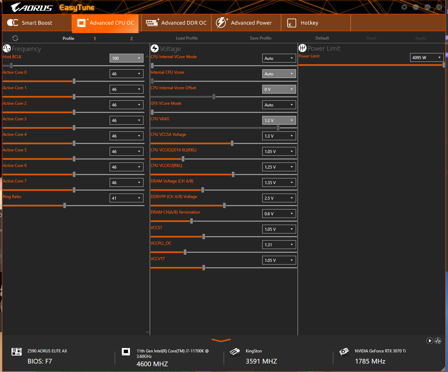Click the Save Profile button

click(261, 38)
